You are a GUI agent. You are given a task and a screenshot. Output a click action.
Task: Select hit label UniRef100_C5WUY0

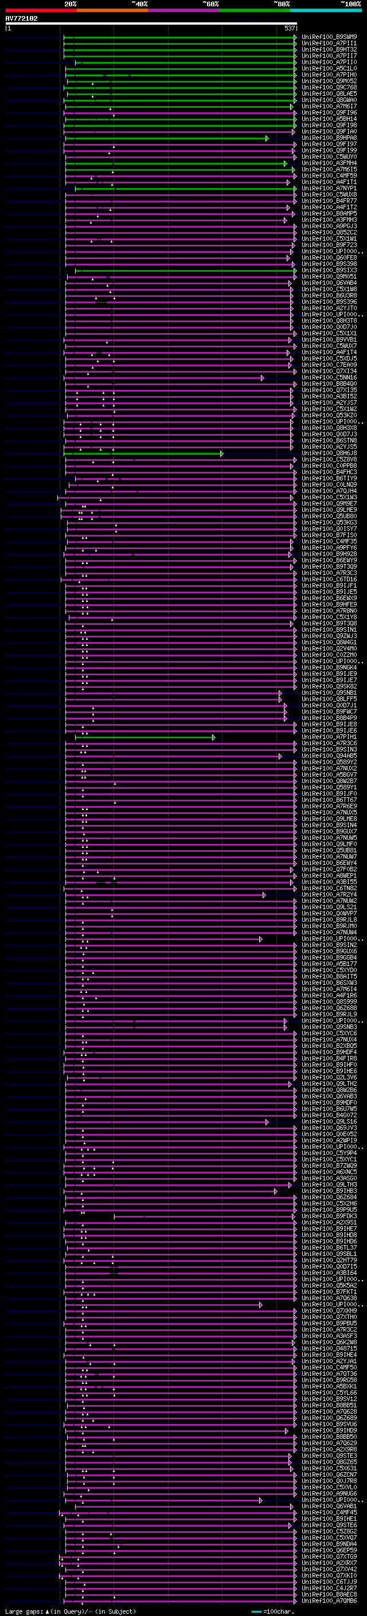click(329, 157)
